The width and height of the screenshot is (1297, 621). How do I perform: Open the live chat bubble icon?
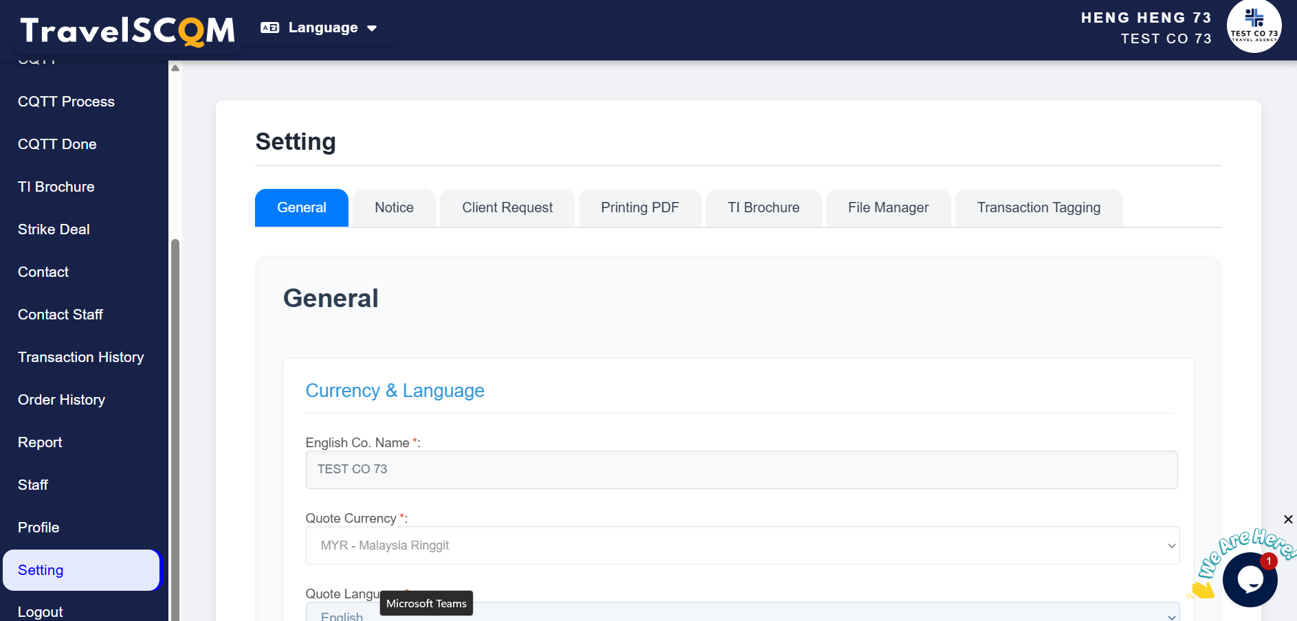coord(1249,579)
